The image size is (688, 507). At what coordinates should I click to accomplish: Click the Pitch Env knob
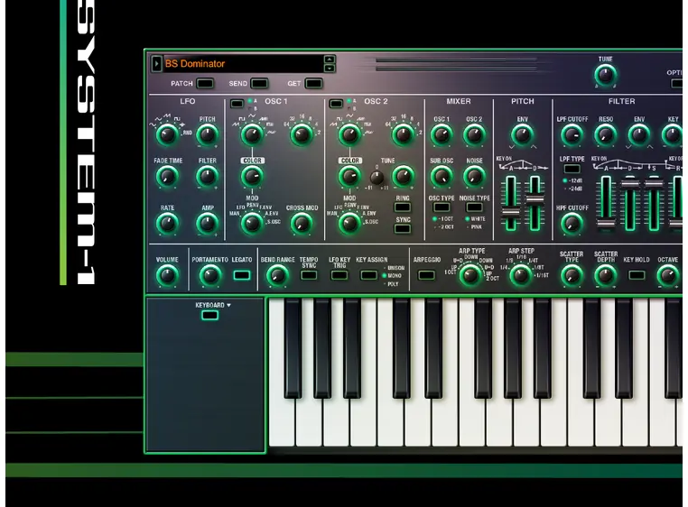coord(522,134)
